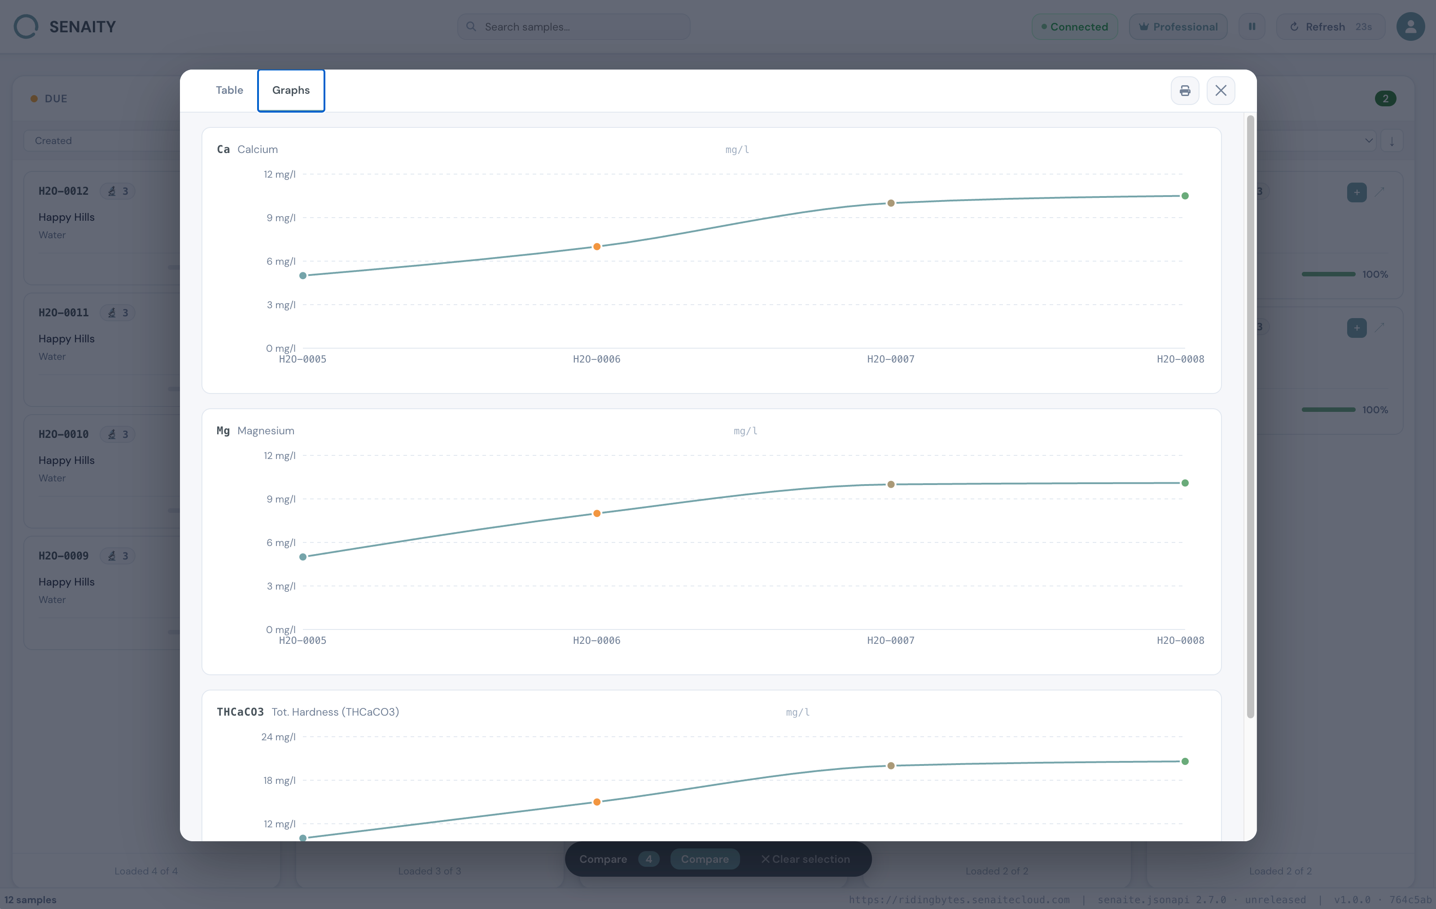Click Clear selection in the bottom bar

(805, 859)
